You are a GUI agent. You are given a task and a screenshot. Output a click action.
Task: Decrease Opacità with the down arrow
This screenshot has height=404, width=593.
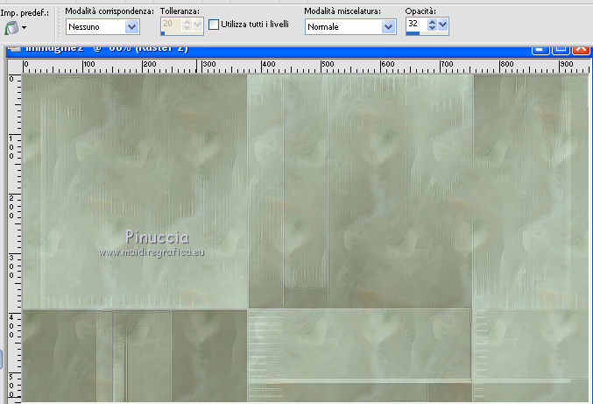click(x=432, y=28)
